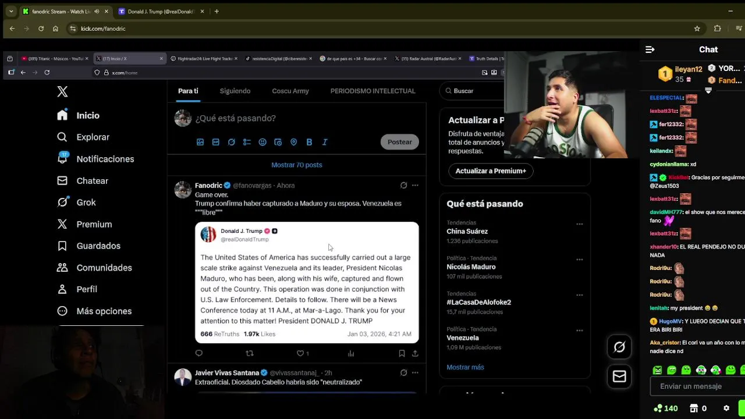The image size is (745, 419).
Task: Open options for China Suárez trend
Action: pos(579,224)
